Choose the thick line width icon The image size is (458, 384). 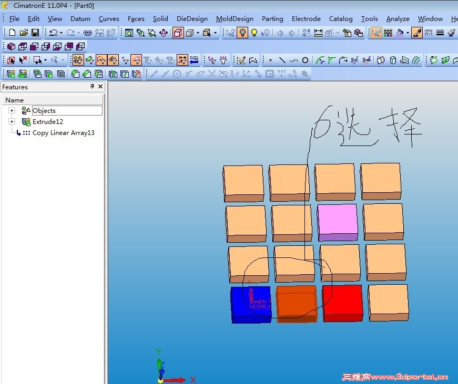pos(440,33)
